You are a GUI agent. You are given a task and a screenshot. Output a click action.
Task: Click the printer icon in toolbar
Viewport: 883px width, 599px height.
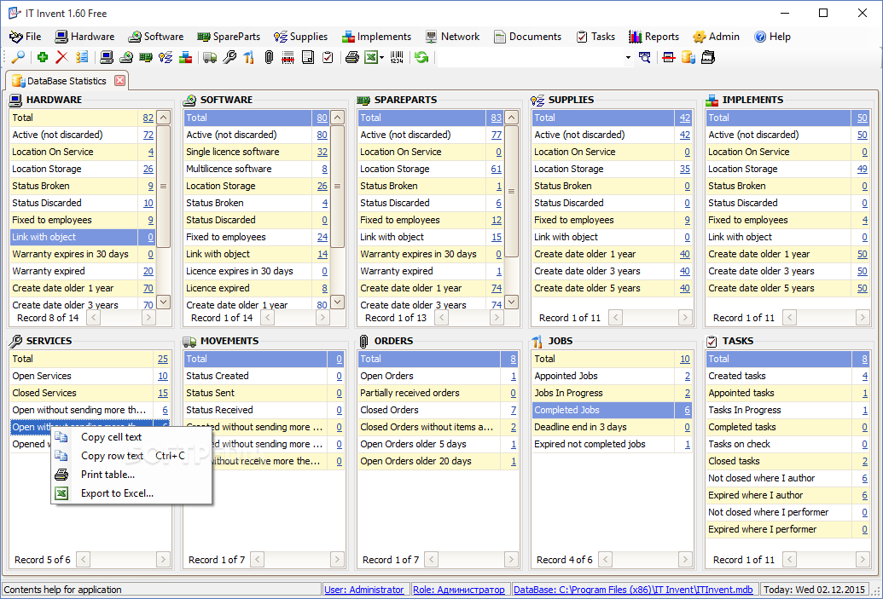pyautogui.click(x=352, y=57)
